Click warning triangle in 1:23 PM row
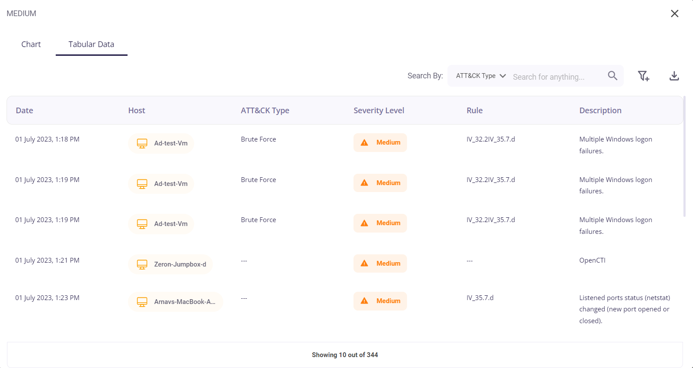 pyautogui.click(x=364, y=301)
